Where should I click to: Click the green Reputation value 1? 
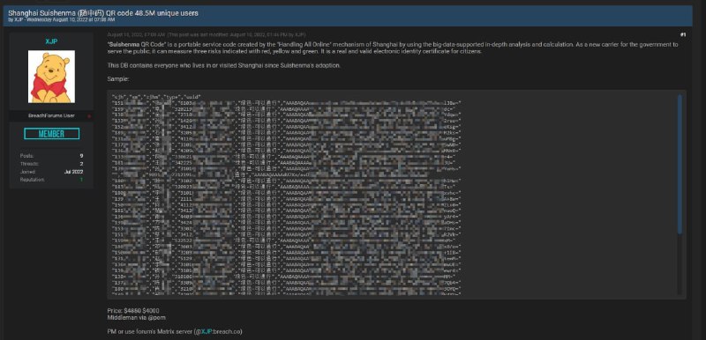(x=81, y=180)
